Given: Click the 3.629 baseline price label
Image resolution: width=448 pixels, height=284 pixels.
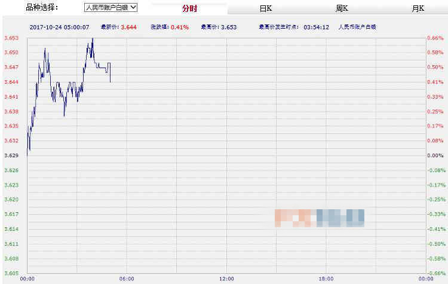Looking at the screenshot, I should point(11,155).
